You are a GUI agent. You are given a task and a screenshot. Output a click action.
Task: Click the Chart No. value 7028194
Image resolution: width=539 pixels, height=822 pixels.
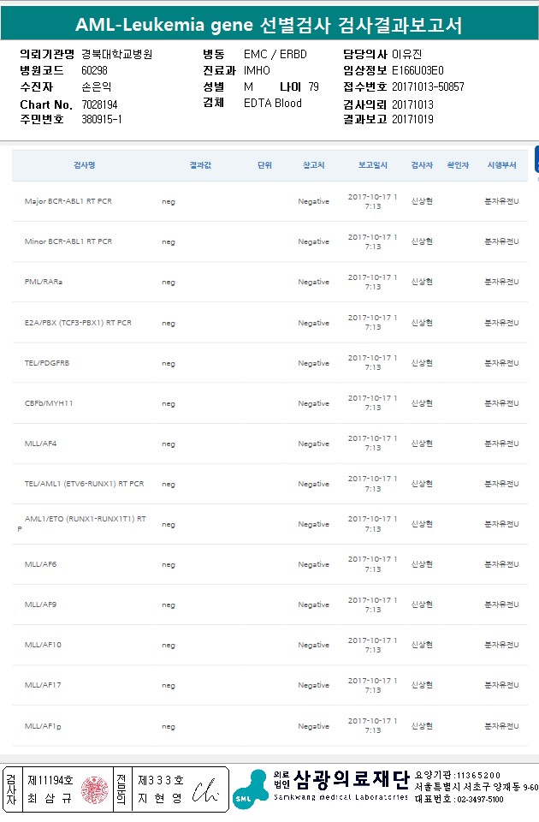(x=99, y=104)
